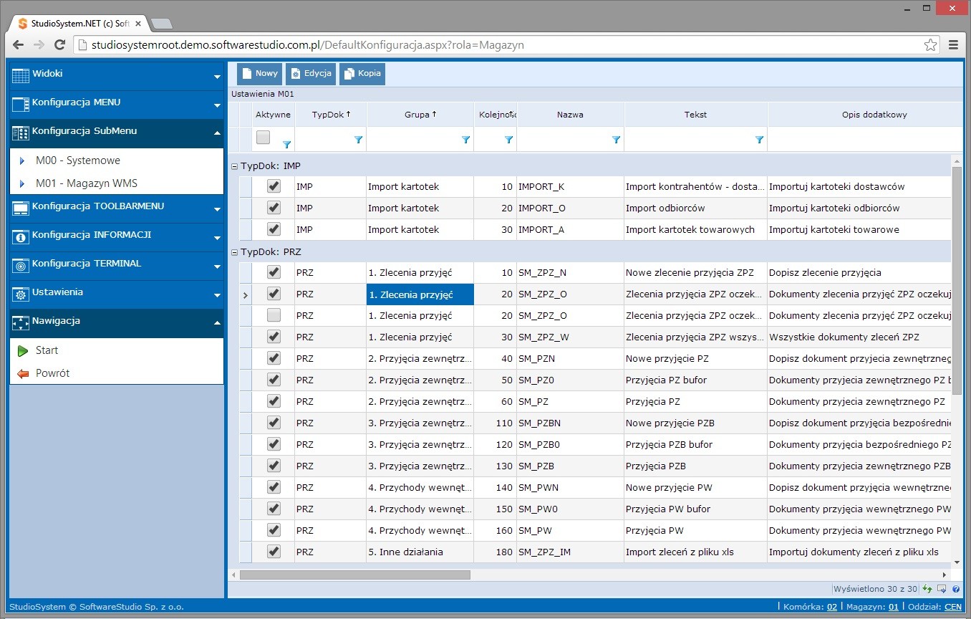The image size is (971, 619).
Task: Sort by the Tekst column header
Action: pyautogui.click(x=695, y=115)
